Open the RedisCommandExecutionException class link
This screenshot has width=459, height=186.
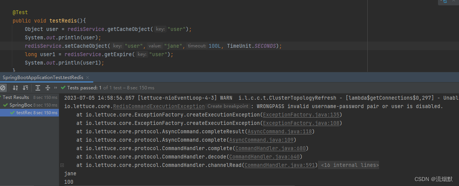coord(159,106)
